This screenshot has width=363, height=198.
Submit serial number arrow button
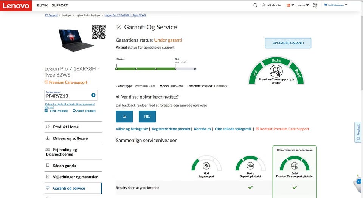click(x=93, y=95)
